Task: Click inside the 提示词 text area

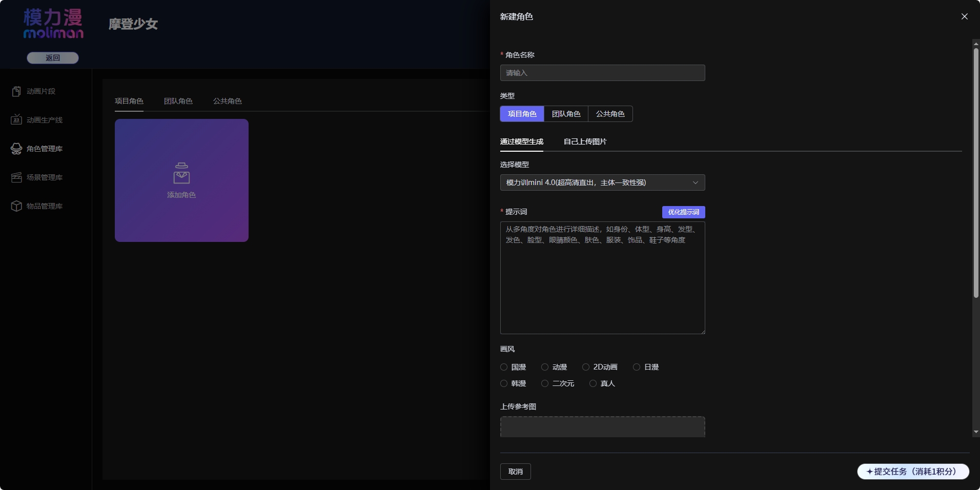Action: click(602, 278)
